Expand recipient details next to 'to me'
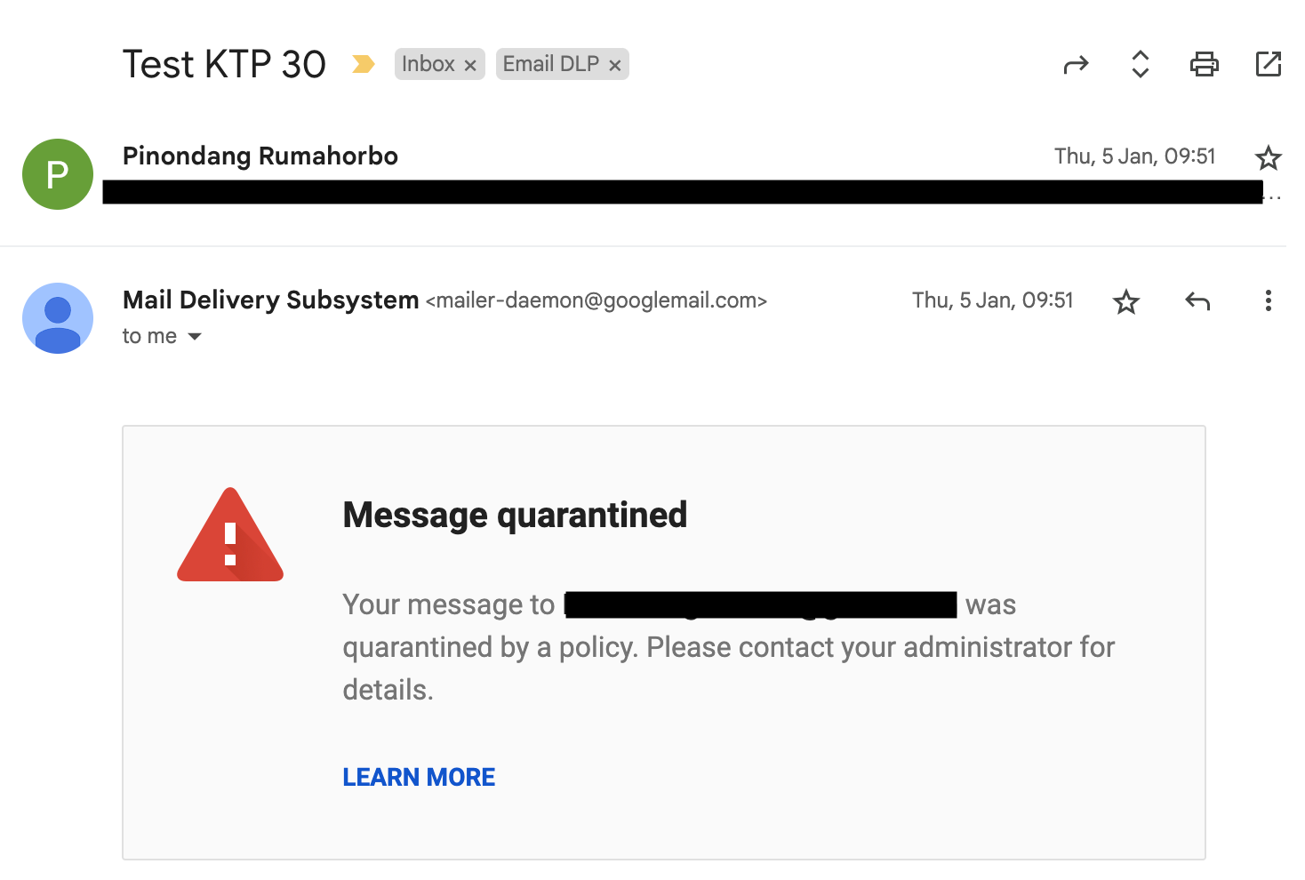Viewport: 1305px width, 880px height. click(195, 337)
